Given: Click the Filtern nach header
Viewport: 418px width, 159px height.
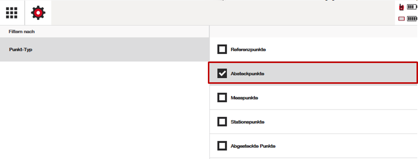Looking at the screenshot, I should (x=22, y=32).
